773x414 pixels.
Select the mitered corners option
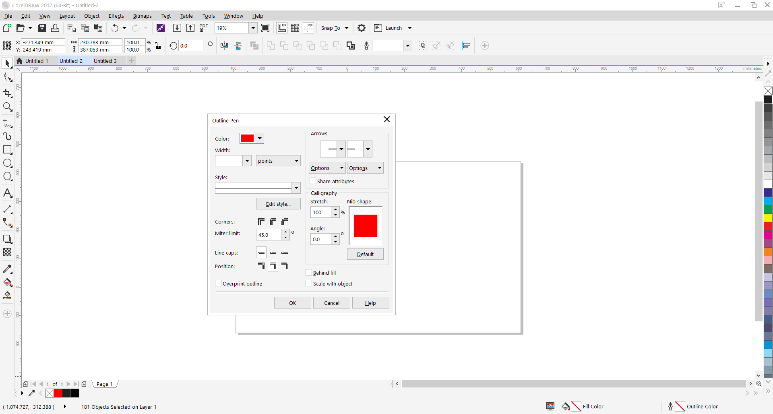click(261, 221)
